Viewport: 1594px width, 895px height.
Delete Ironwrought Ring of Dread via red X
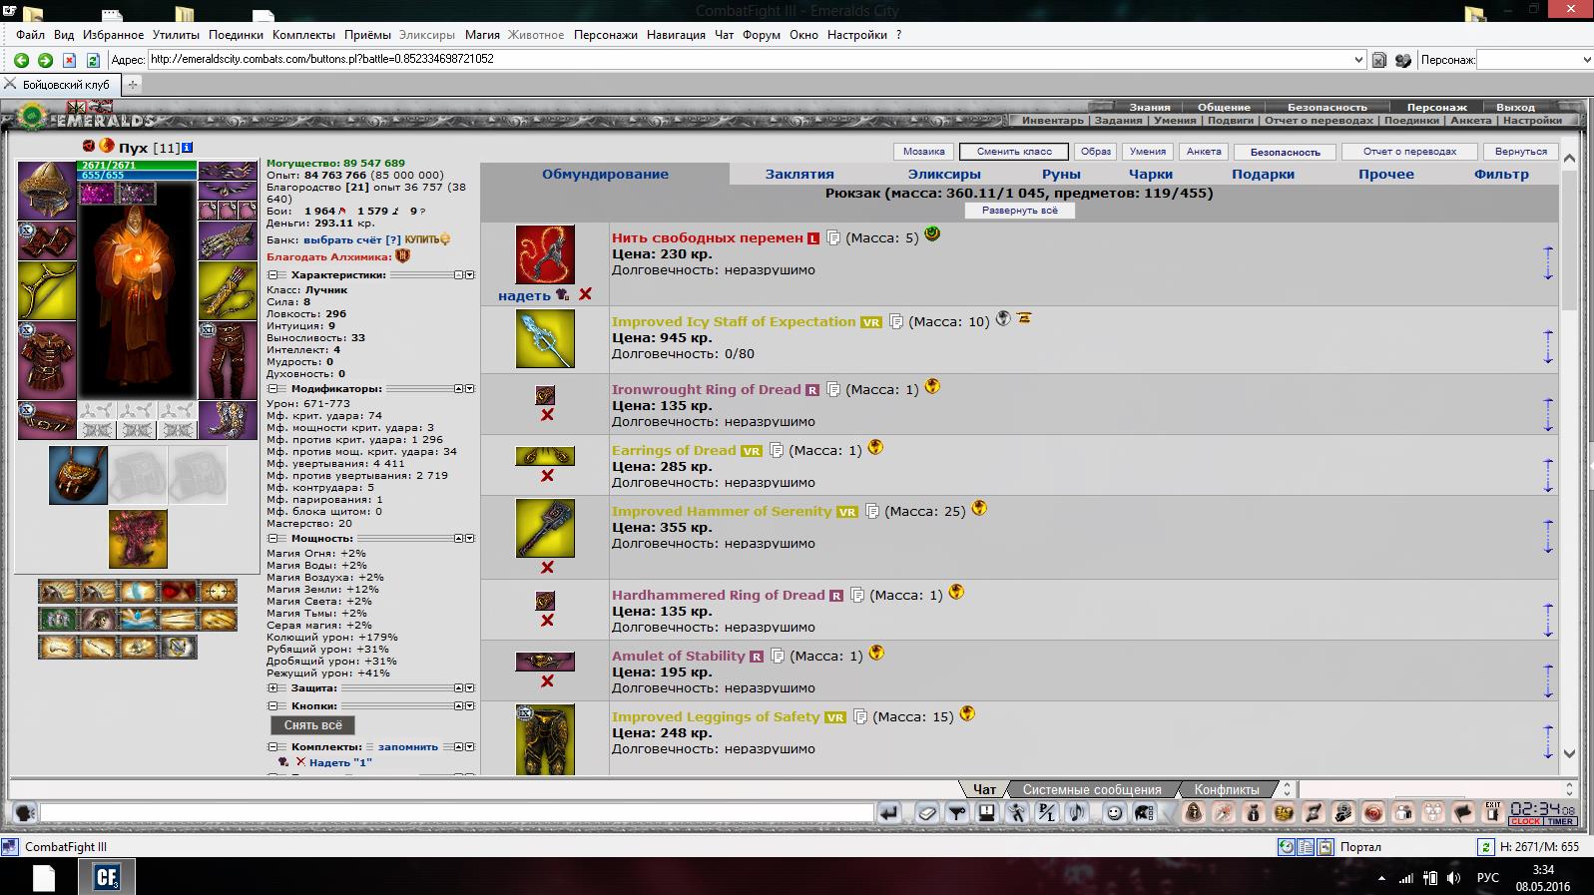(547, 415)
